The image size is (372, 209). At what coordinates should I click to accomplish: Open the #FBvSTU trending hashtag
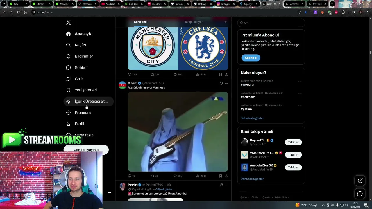tap(247, 85)
